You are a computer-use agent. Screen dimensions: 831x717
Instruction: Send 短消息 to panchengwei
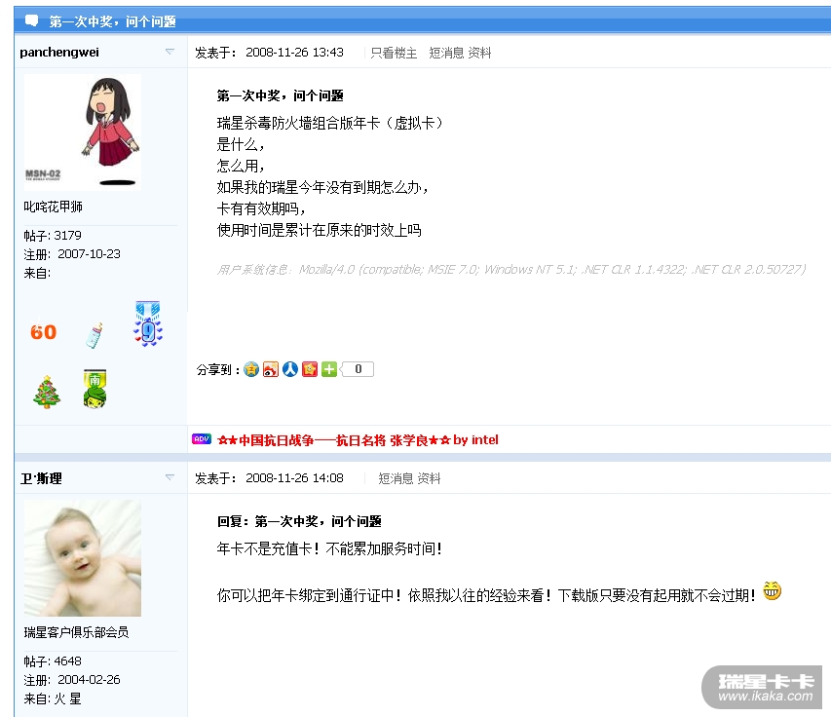point(446,53)
